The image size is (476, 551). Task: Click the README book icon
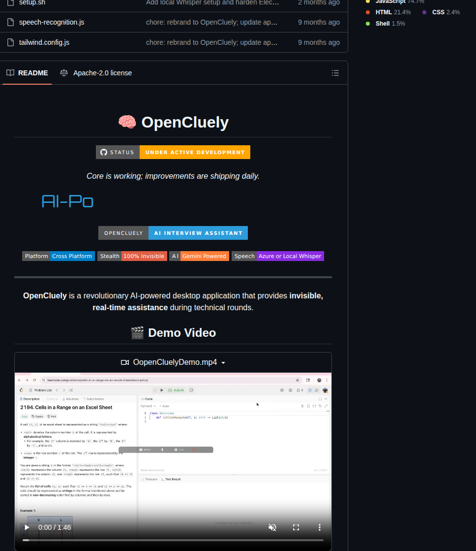[x=10, y=73]
